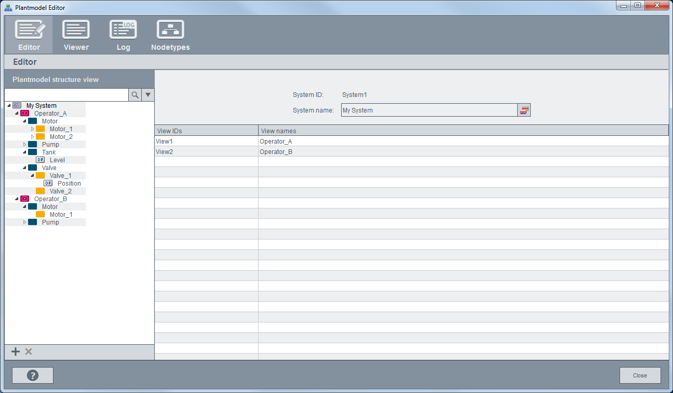Click in the structure view search field
673x393 pixels.
click(x=66, y=95)
